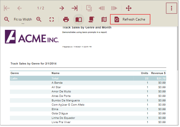Open the Fit to Width zoom dropdown

click(23, 20)
